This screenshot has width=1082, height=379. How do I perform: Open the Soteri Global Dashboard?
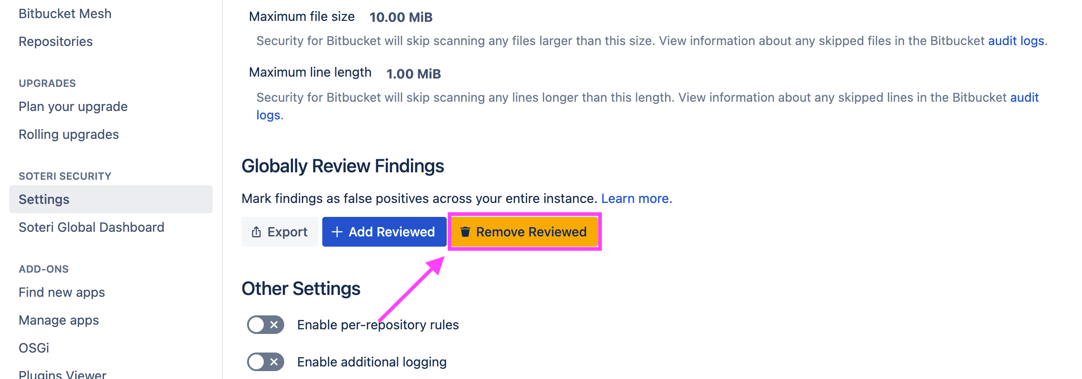(91, 227)
